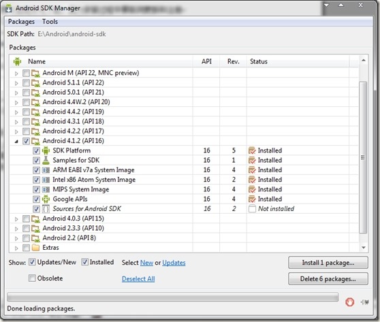Open the Tools menu
Viewport: 380px width, 322px height.
tap(50, 22)
